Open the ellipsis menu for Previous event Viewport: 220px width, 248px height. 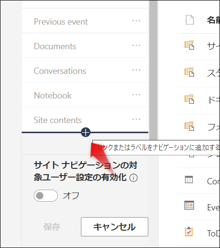click(x=136, y=21)
